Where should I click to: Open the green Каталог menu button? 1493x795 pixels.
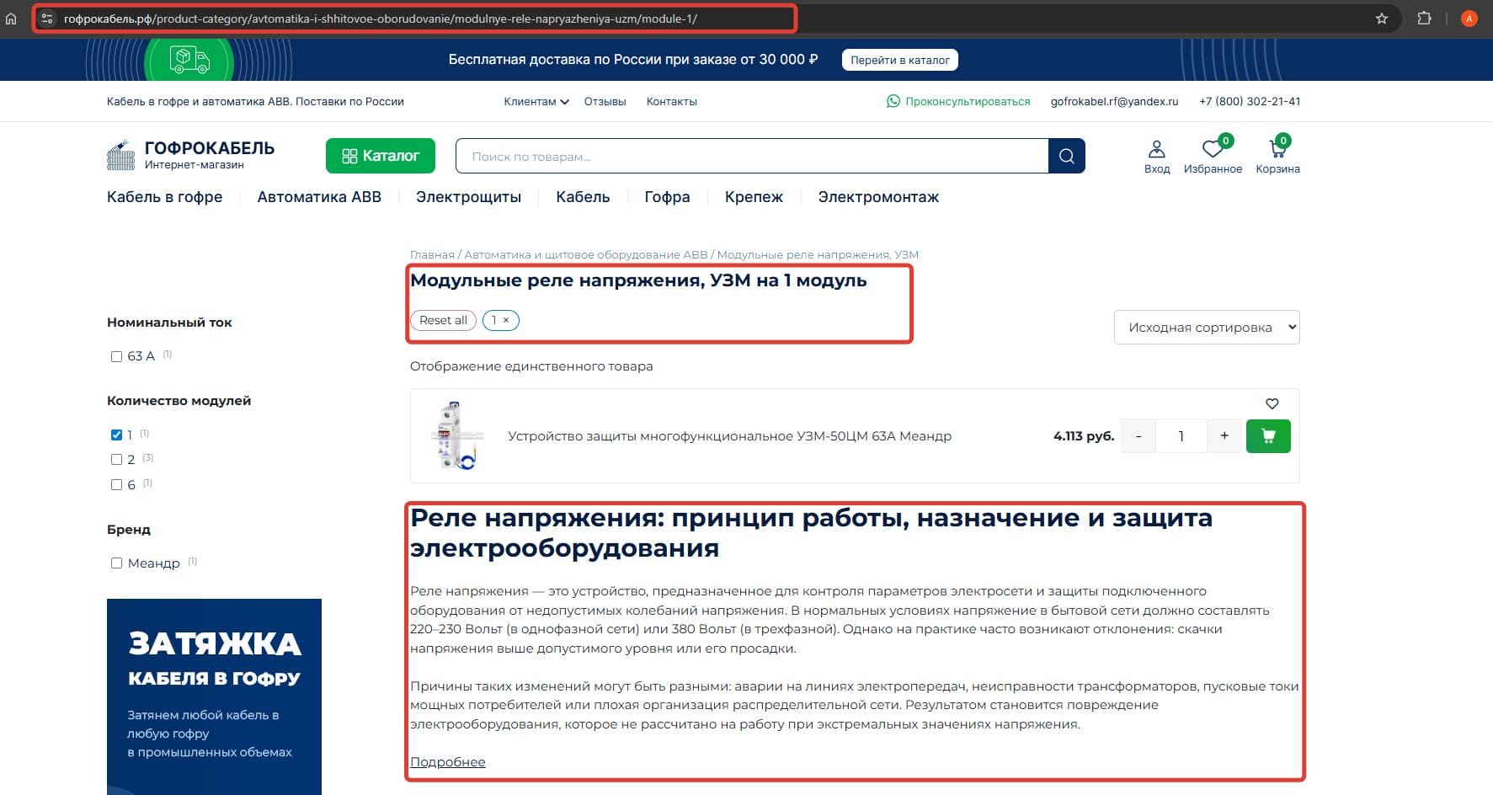tap(381, 156)
